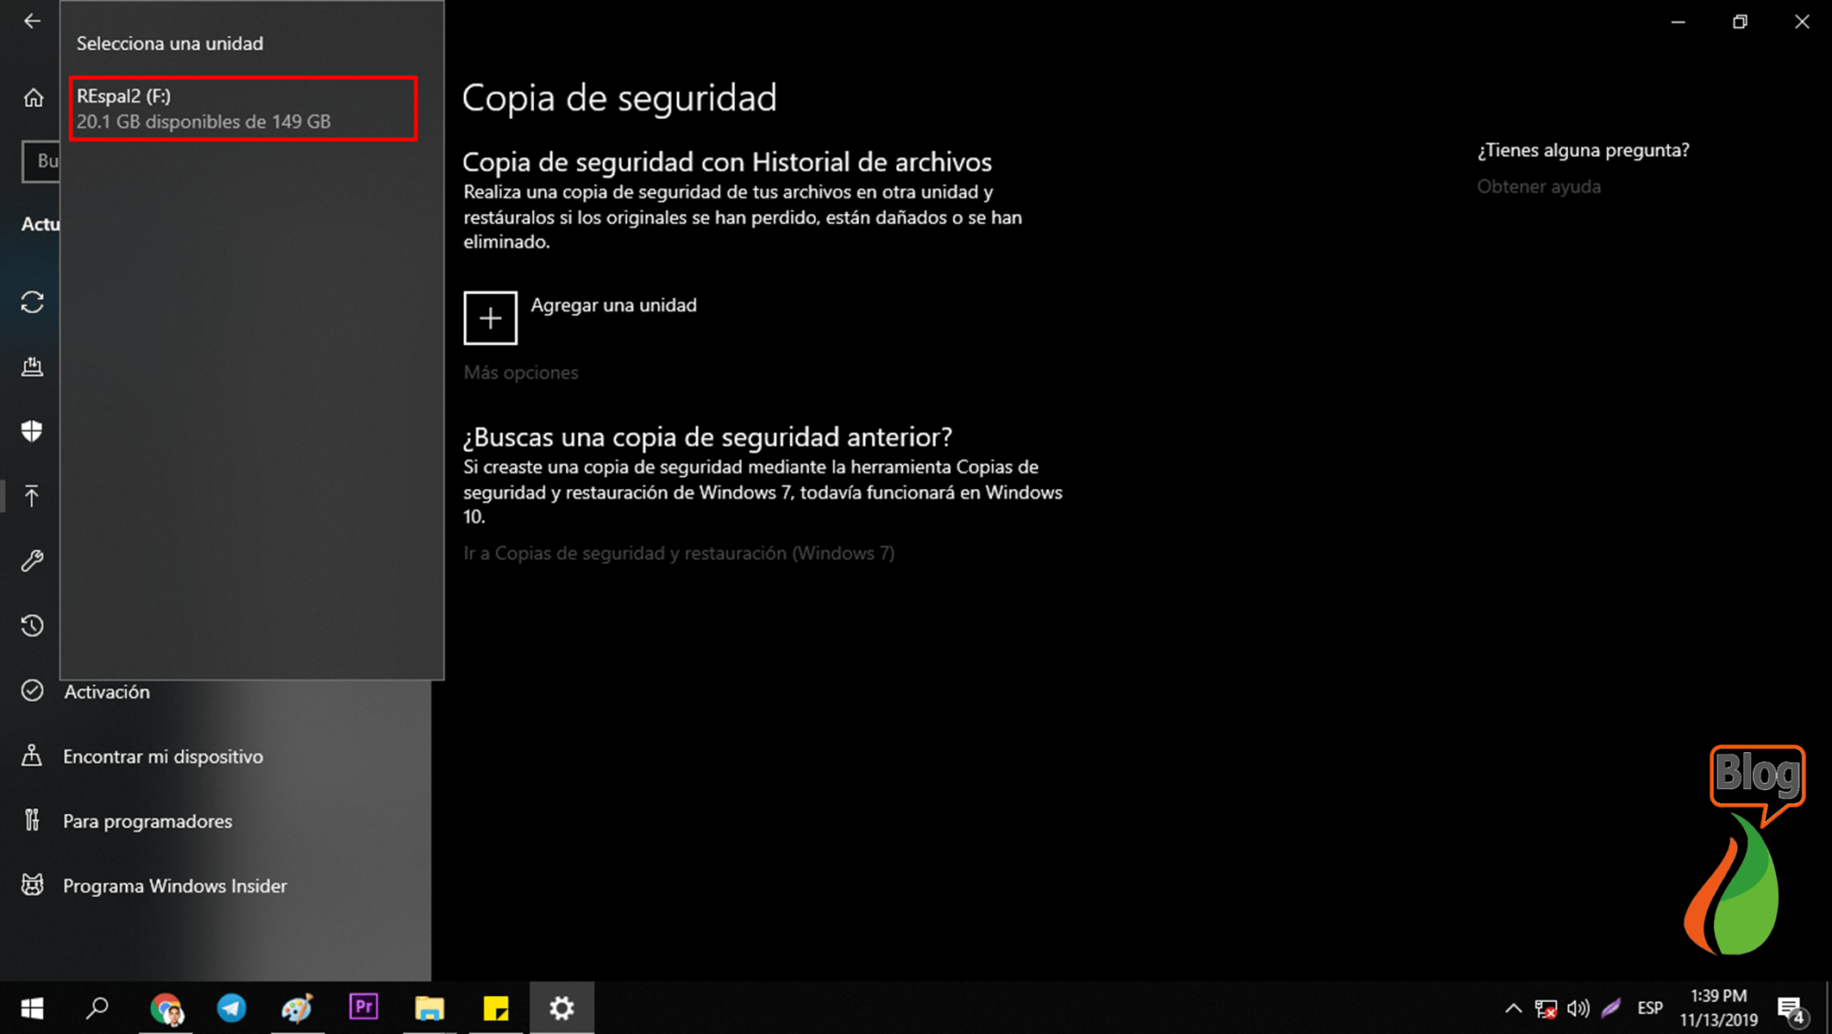The image size is (1832, 1034).
Task: Open Telegram from taskbar
Action: click(x=231, y=1007)
